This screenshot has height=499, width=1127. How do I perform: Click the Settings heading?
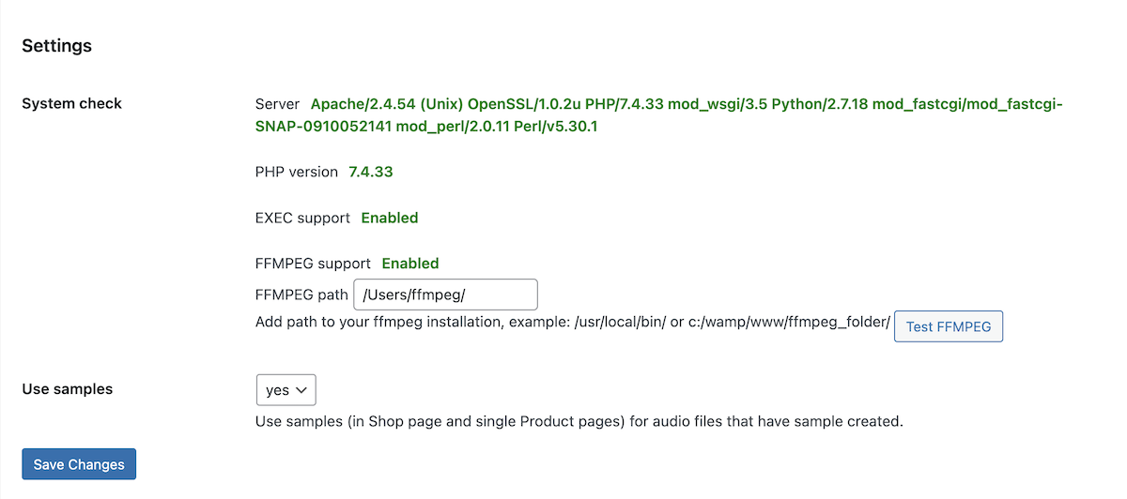(56, 45)
